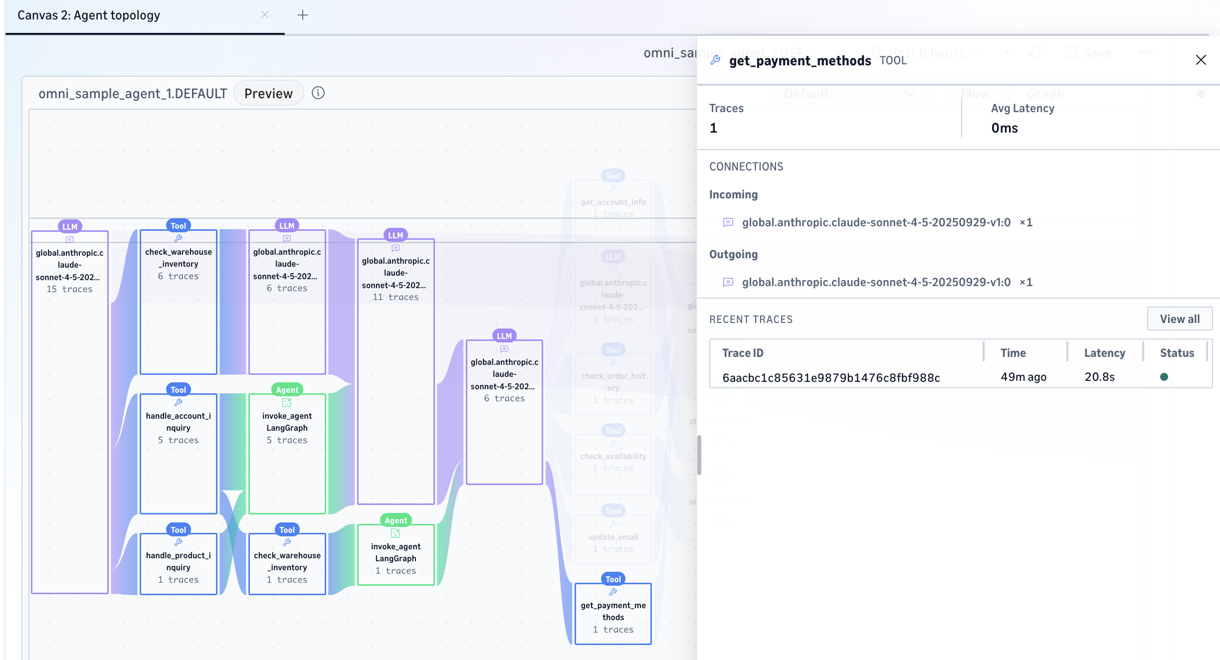Click the Preview badge button
The image size is (1220, 660).
click(268, 93)
